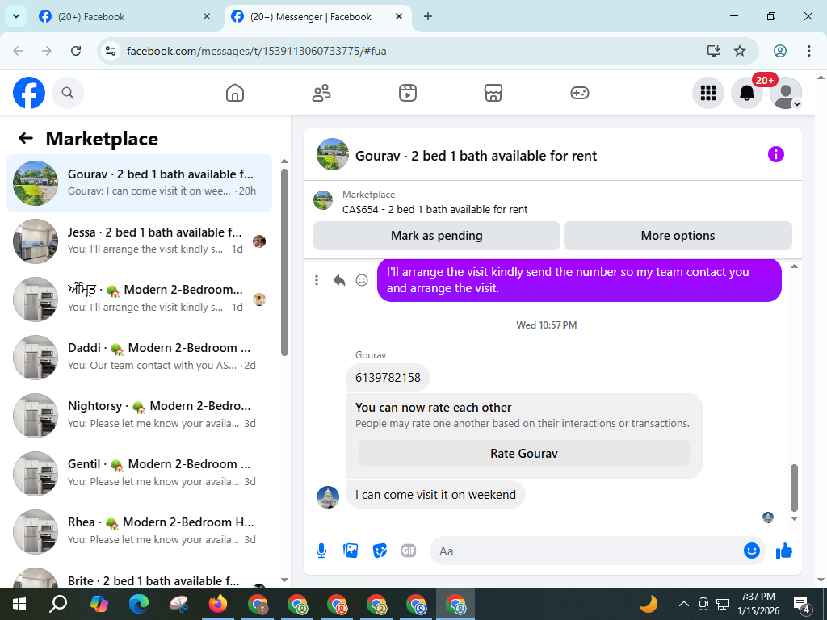View site information icon in address bar

pos(110,51)
